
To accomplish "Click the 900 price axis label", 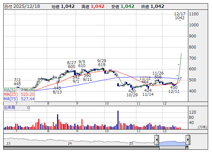I will pos(193,36).
